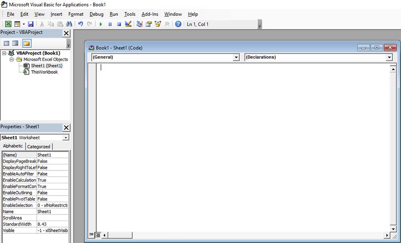Open the Help menu
The width and height of the screenshot is (401, 243).
point(193,14)
